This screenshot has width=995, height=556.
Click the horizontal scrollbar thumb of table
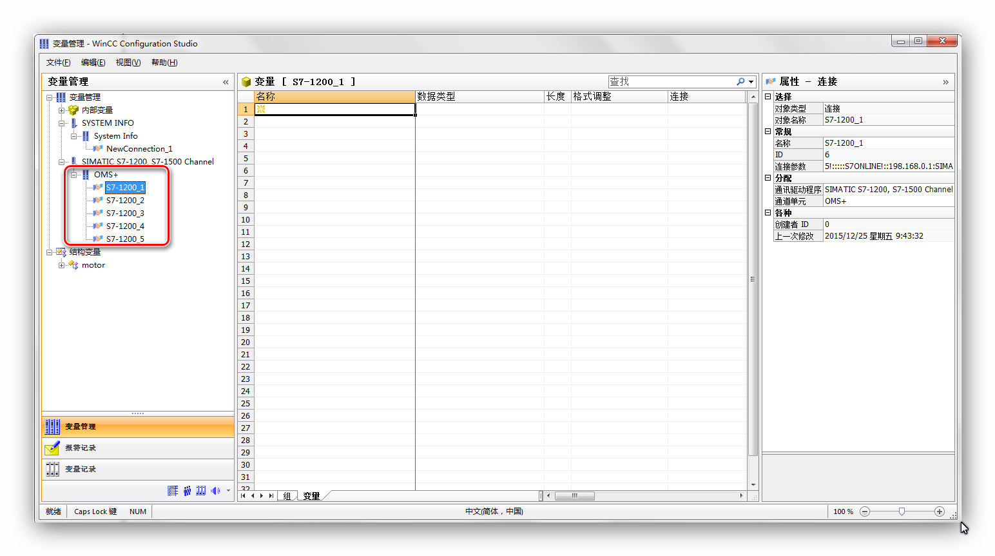575,496
